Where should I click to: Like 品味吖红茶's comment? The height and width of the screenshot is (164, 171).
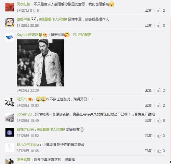(161, 136)
